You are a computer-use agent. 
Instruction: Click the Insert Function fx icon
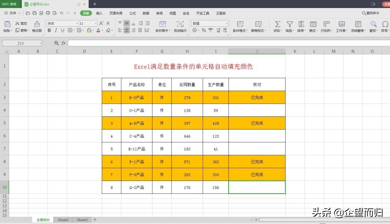(x=64, y=43)
